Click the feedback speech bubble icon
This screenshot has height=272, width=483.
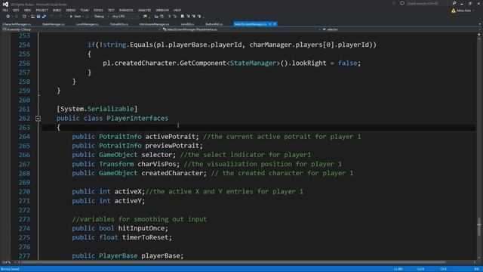point(402,3)
